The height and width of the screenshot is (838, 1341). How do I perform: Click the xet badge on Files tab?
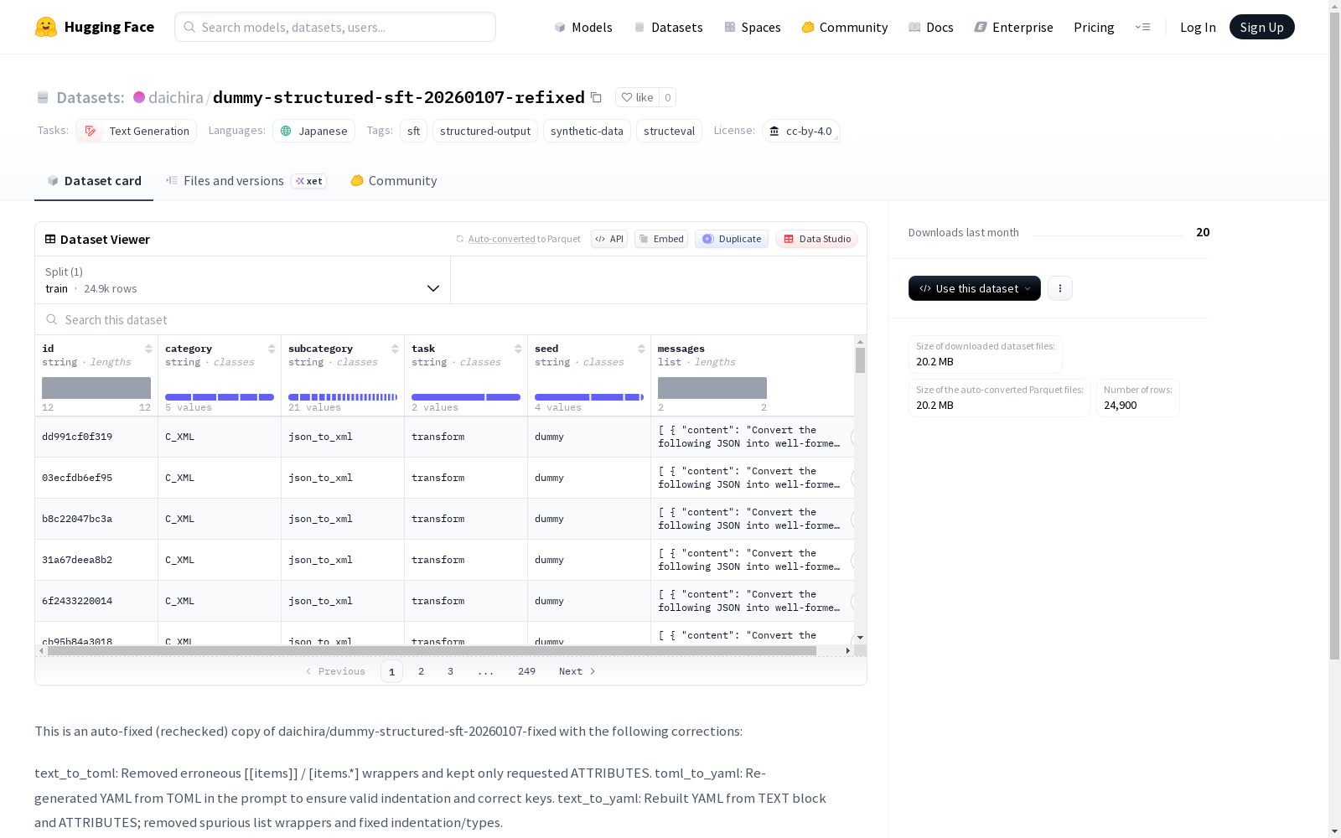[308, 181]
